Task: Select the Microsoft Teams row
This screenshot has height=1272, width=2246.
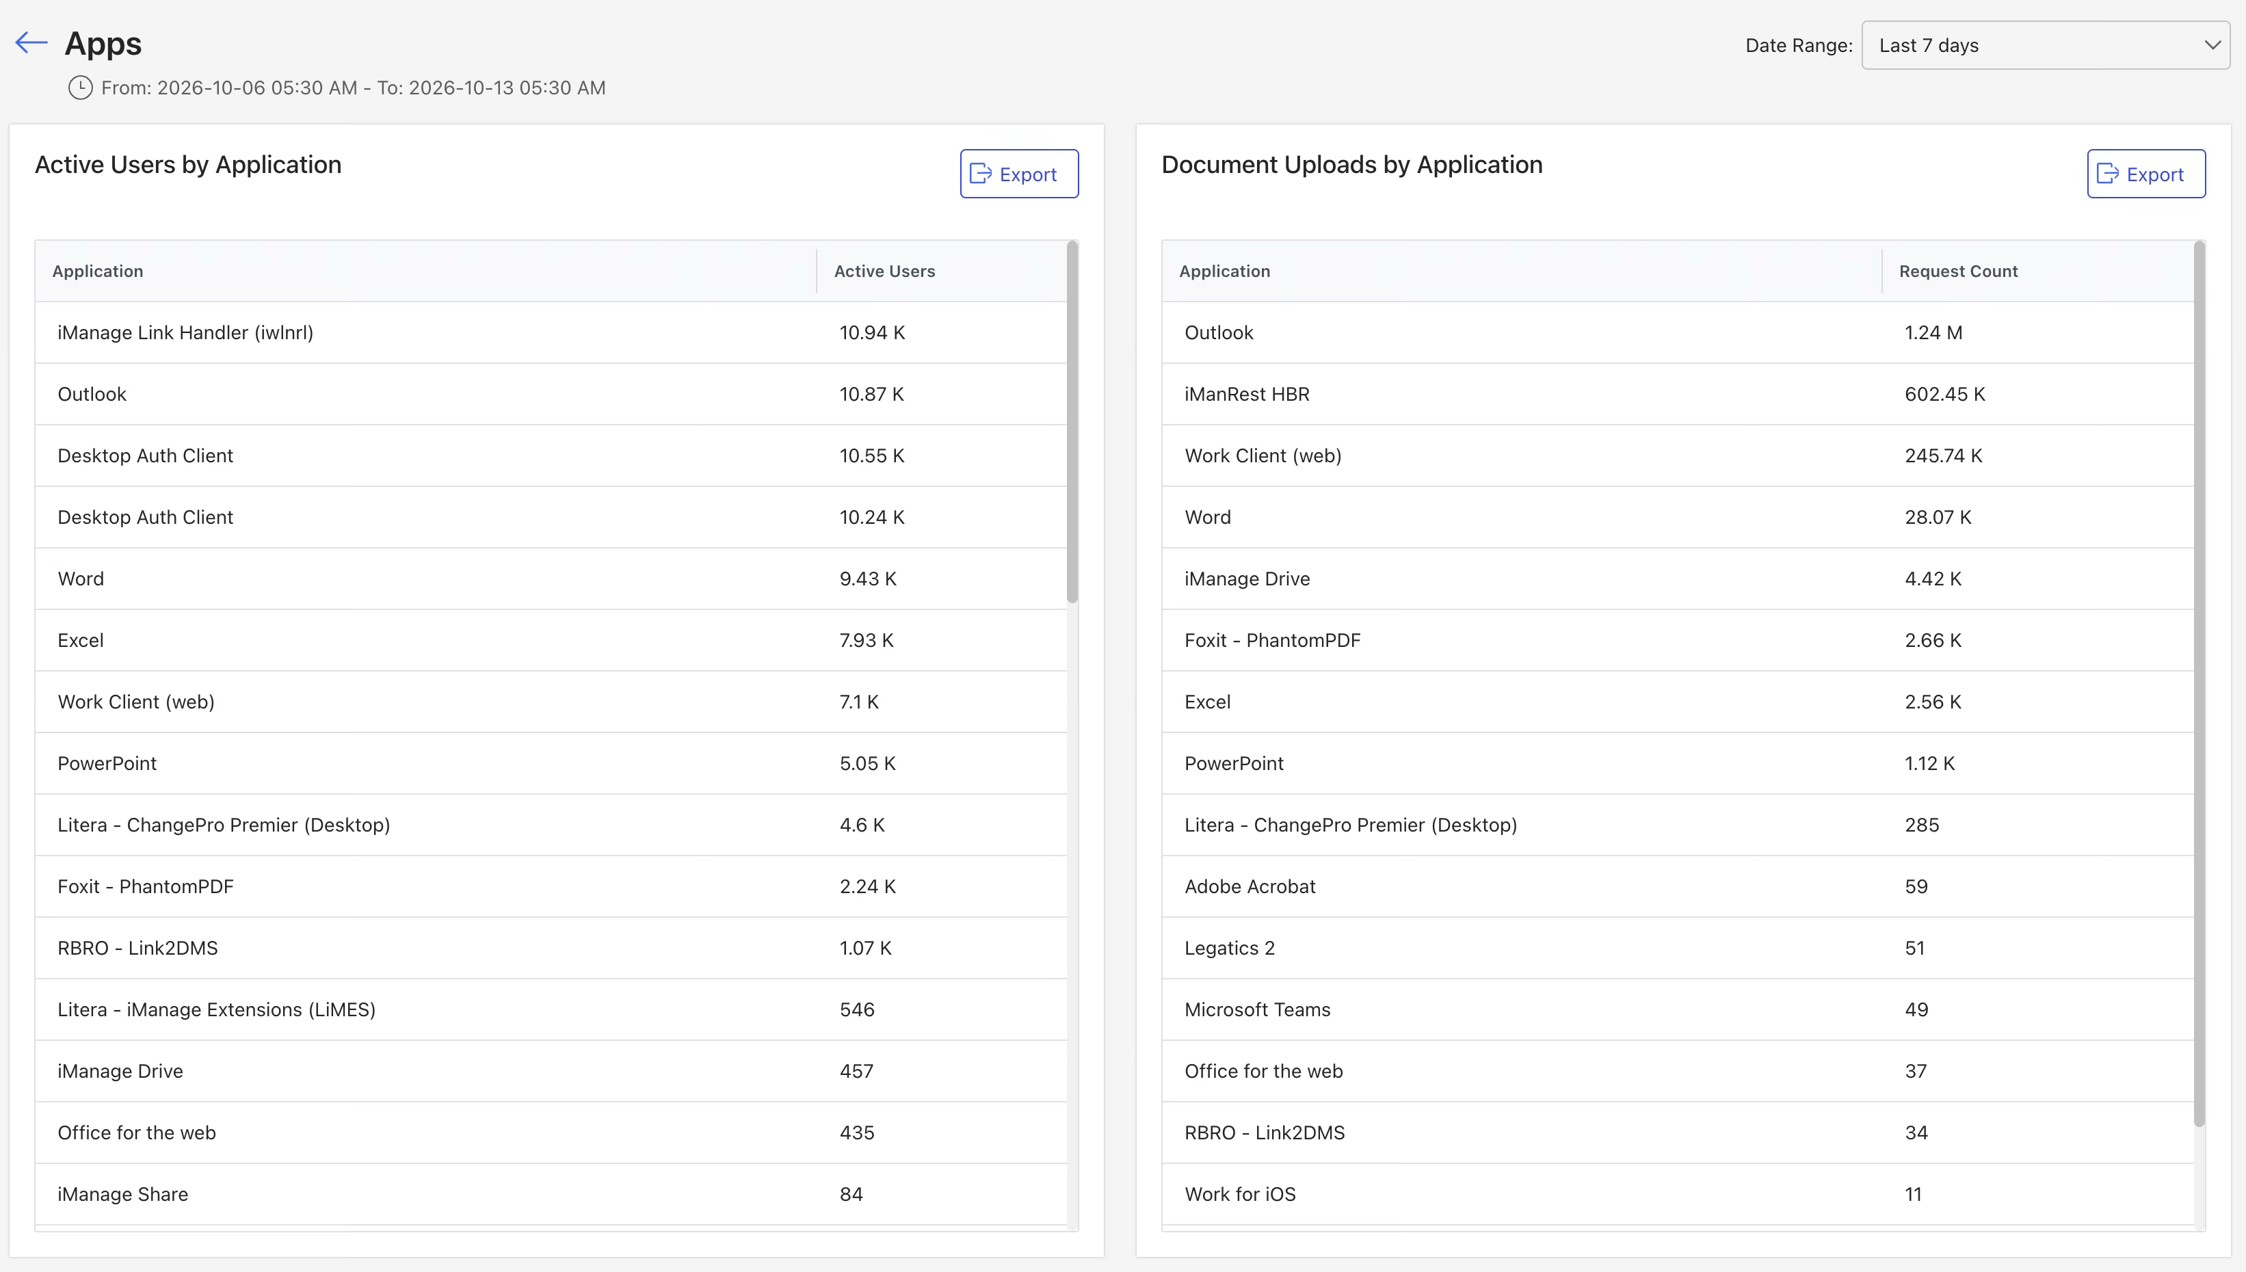Action: (x=1677, y=1010)
